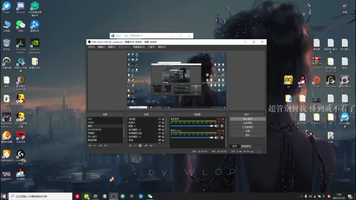Screen dimensions: 356x200
Task: Toggle lock icon of 图像 2 source
Action: click(x=163, y=126)
